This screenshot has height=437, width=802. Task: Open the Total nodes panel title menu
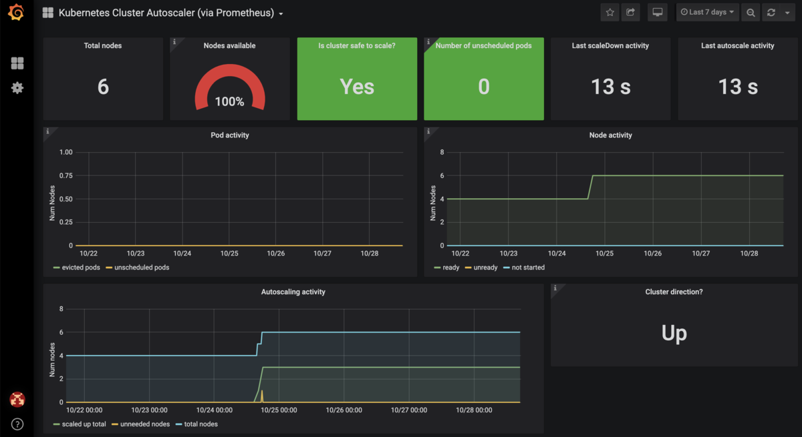coord(103,46)
